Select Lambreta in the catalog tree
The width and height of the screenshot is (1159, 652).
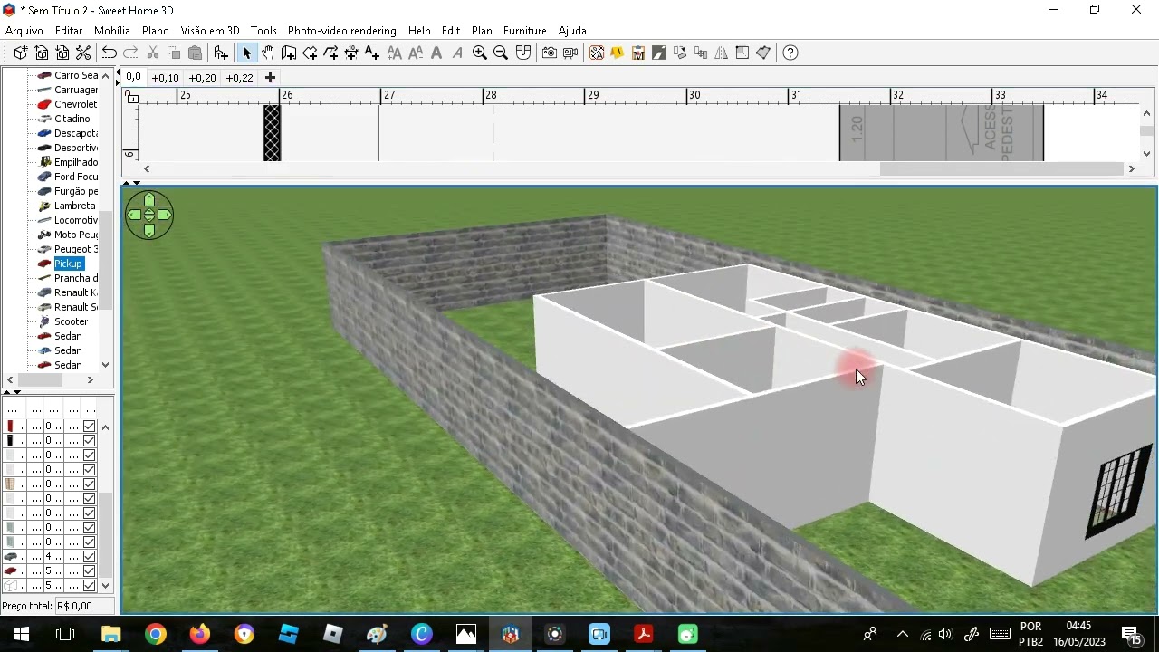coord(74,206)
